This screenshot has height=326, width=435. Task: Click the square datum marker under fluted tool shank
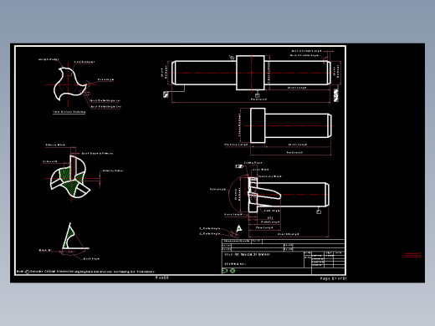tap(319, 211)
